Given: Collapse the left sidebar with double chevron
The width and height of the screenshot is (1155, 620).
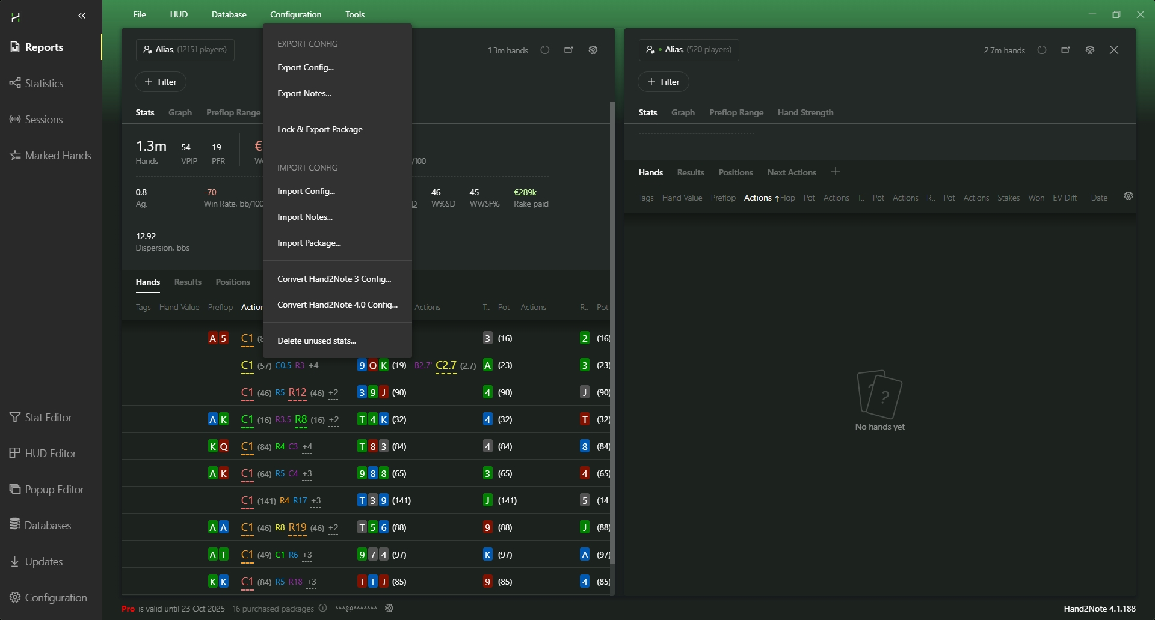Looking at the screenshot, I should point(82,16).
